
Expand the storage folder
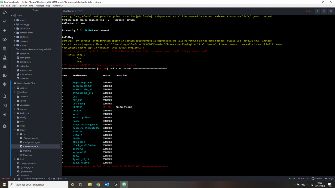[15, 45]
